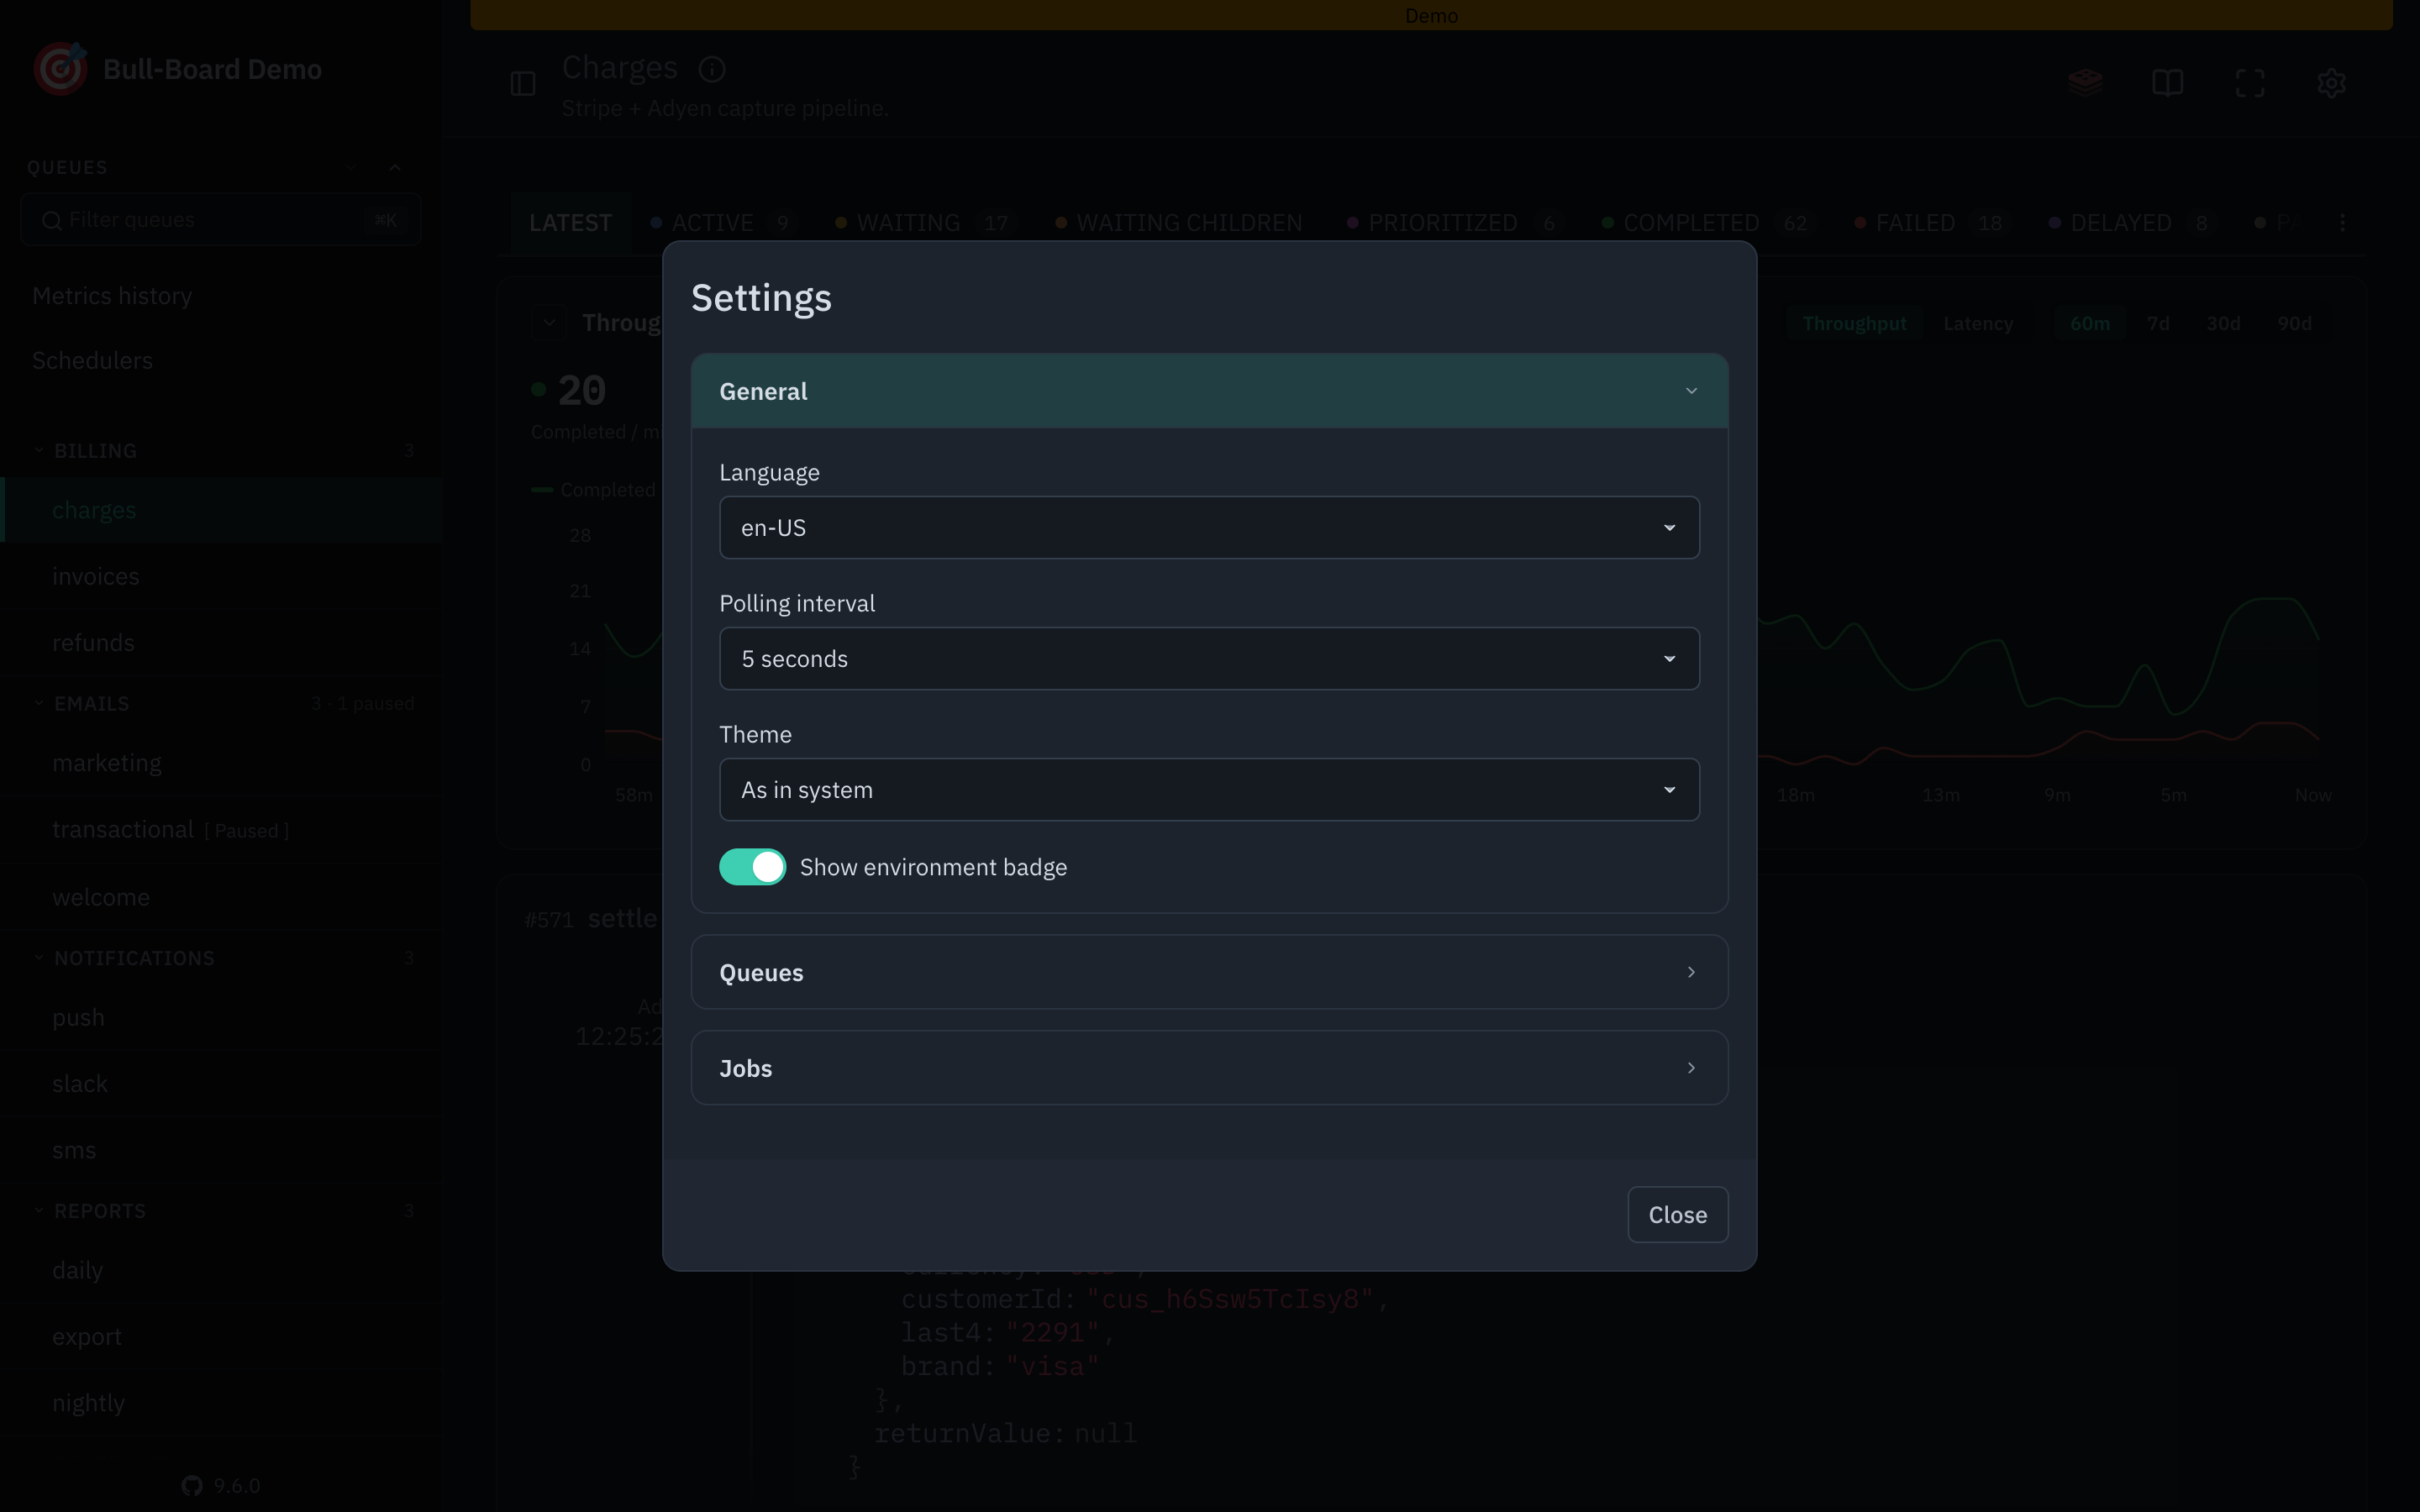Select the export queue
The image size is (2420, 1512).
tap(220, 1337)
